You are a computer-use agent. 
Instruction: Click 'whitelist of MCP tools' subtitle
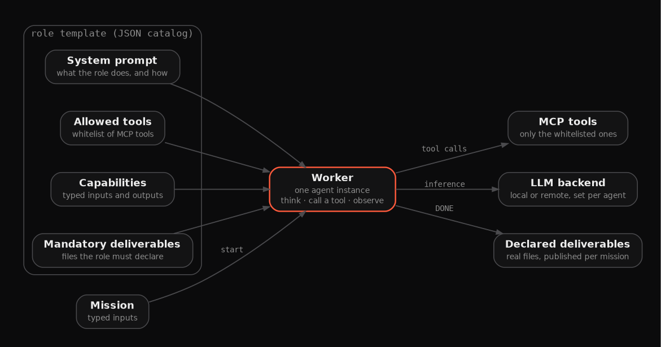[x=112, y=134]
